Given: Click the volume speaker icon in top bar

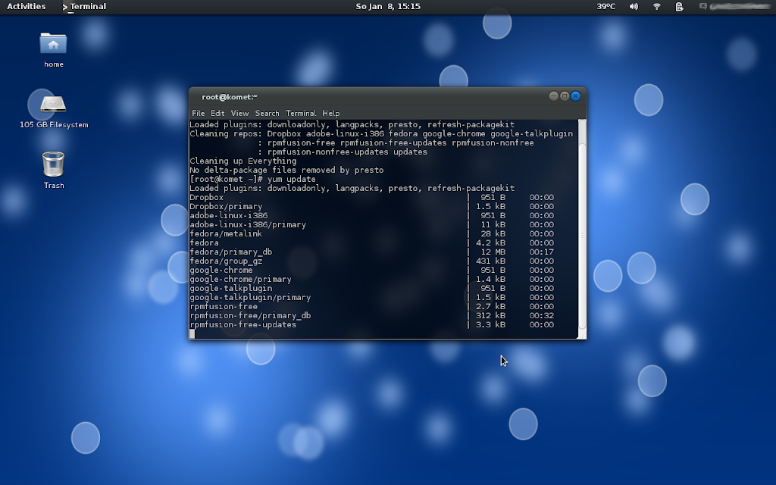Looking at the screenshot, I should (x=634, y=7).
